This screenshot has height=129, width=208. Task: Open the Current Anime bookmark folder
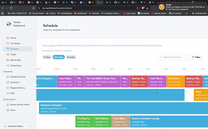coord(36,13)
